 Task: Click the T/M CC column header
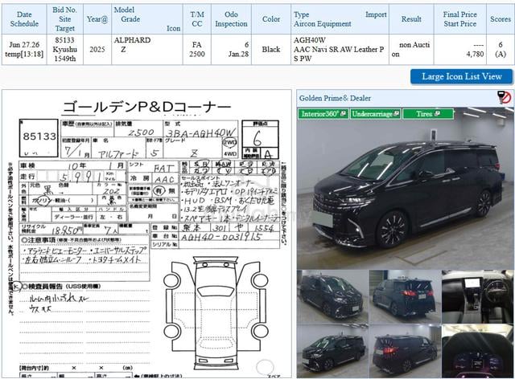click(197, 19)
